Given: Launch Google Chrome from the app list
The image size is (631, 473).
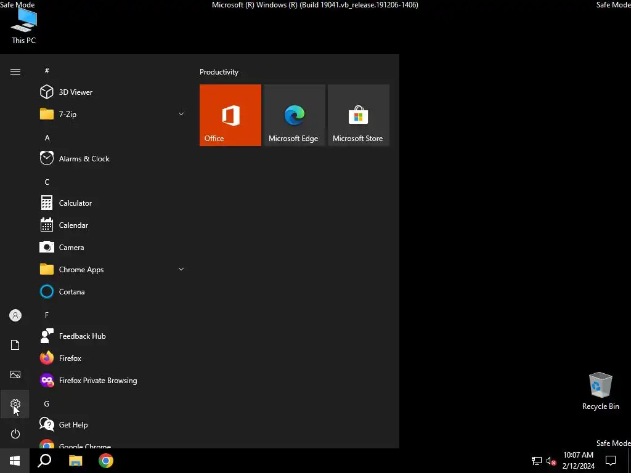Looking at the screenshot, I should (112, 443).
